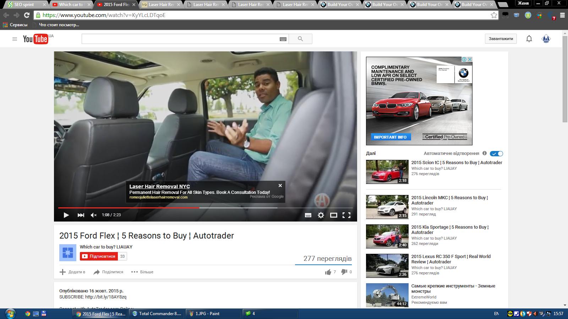Open the Windows Start menu
The width and height of the screenshot is (568, 319).
tap(10, 313)
